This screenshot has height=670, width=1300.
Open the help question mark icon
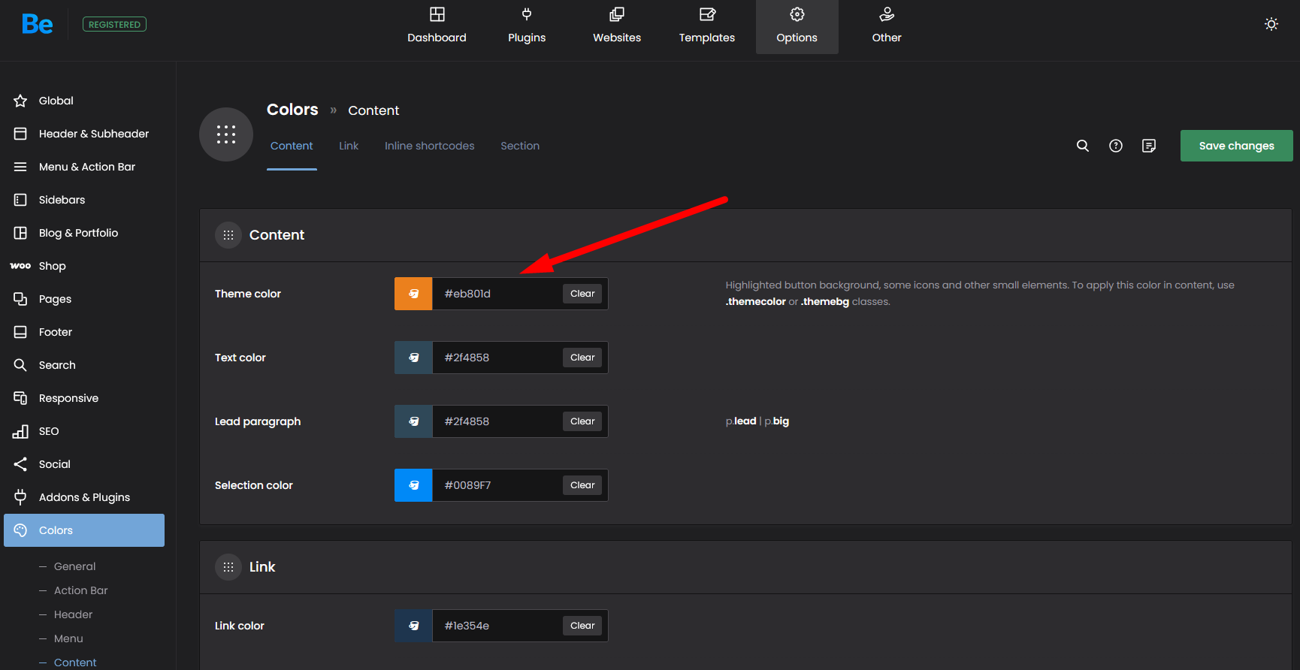point(1115,146)
